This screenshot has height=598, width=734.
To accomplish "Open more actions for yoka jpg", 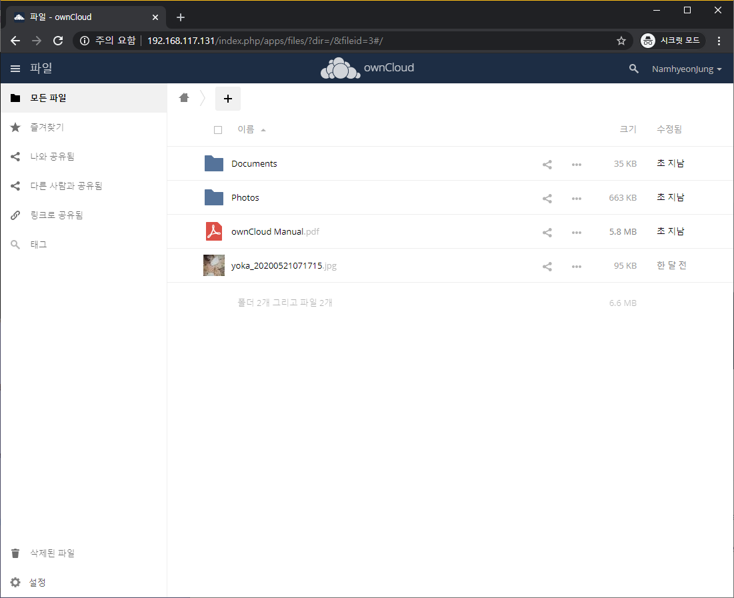I will tap(577, 267).
